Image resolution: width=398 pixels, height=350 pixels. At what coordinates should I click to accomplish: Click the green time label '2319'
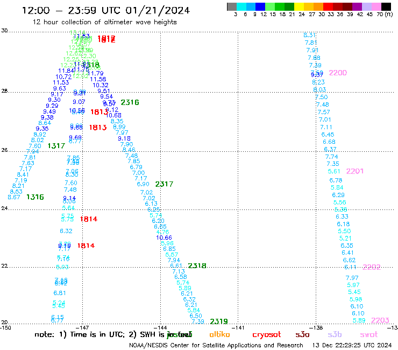[x=219, y=321]
